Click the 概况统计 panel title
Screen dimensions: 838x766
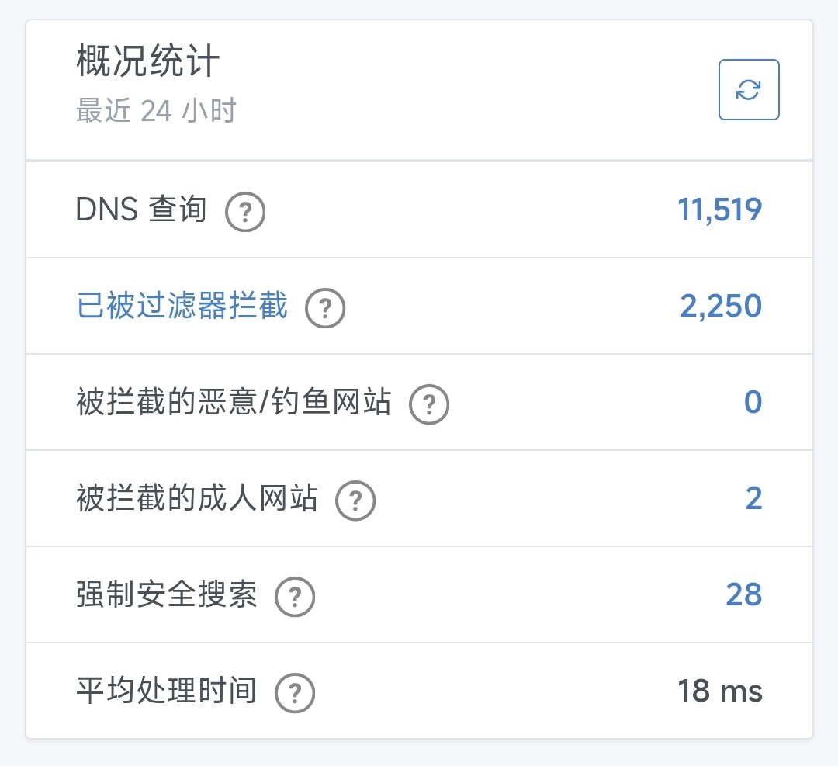tap(148, 61)
